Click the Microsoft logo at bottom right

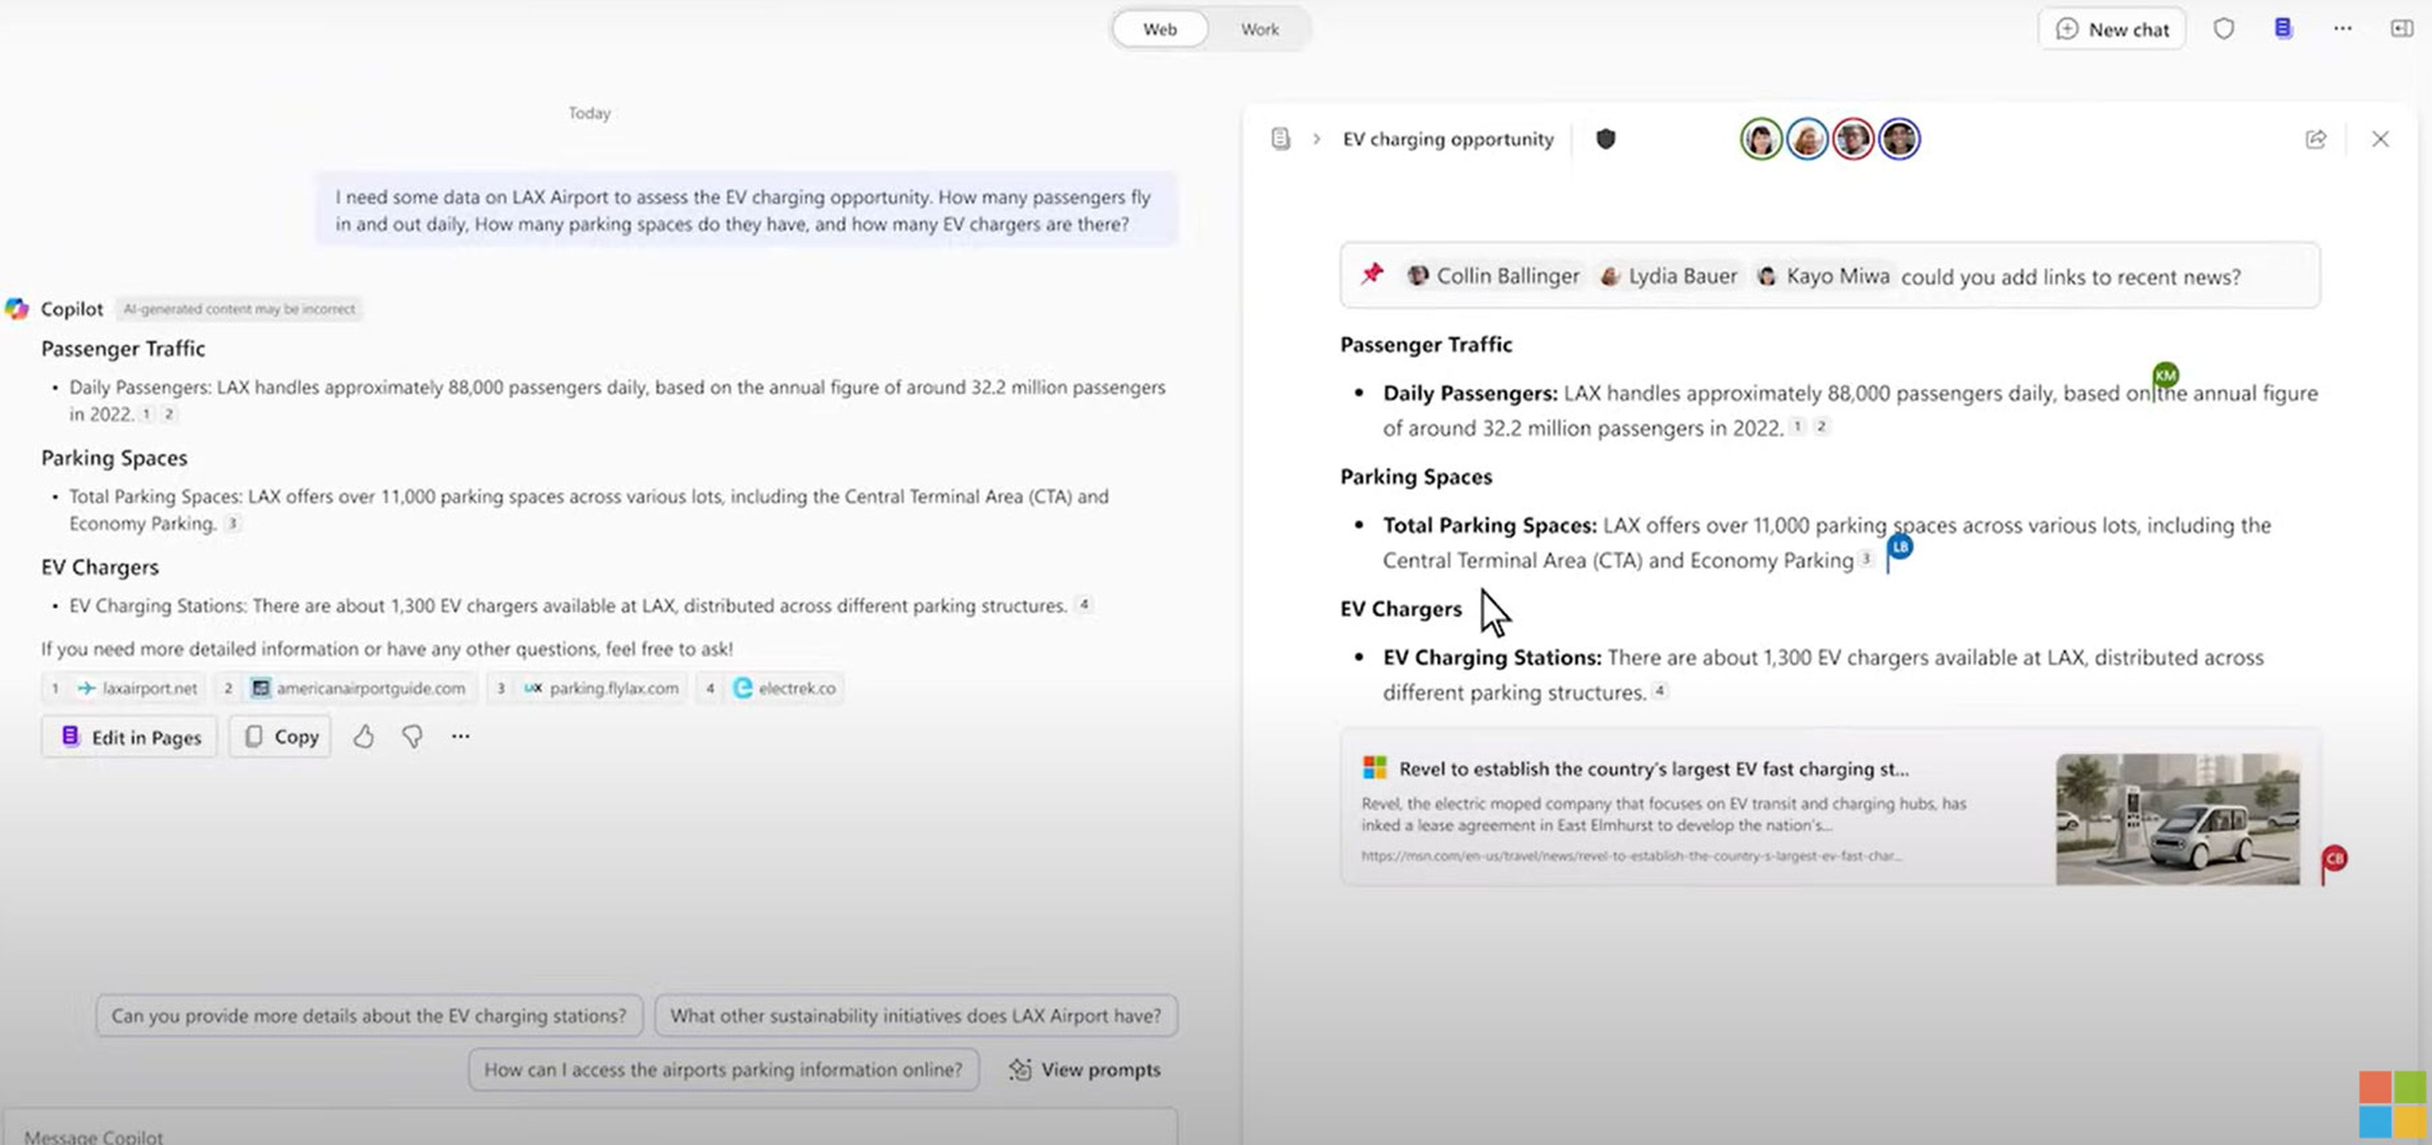(2392, 1104)
